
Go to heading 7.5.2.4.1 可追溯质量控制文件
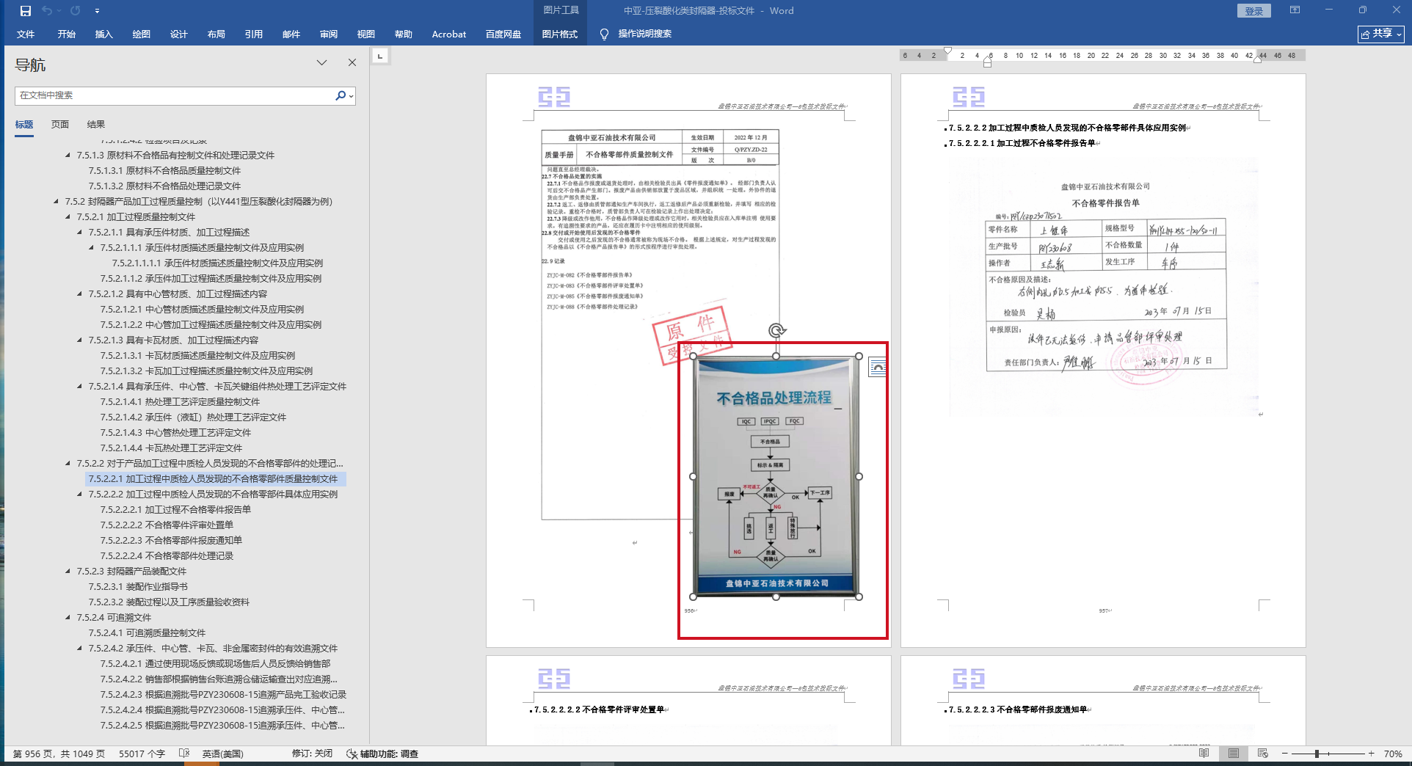coord(147,633)
